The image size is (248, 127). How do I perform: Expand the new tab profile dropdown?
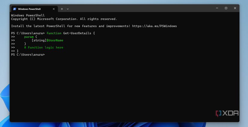68,9
